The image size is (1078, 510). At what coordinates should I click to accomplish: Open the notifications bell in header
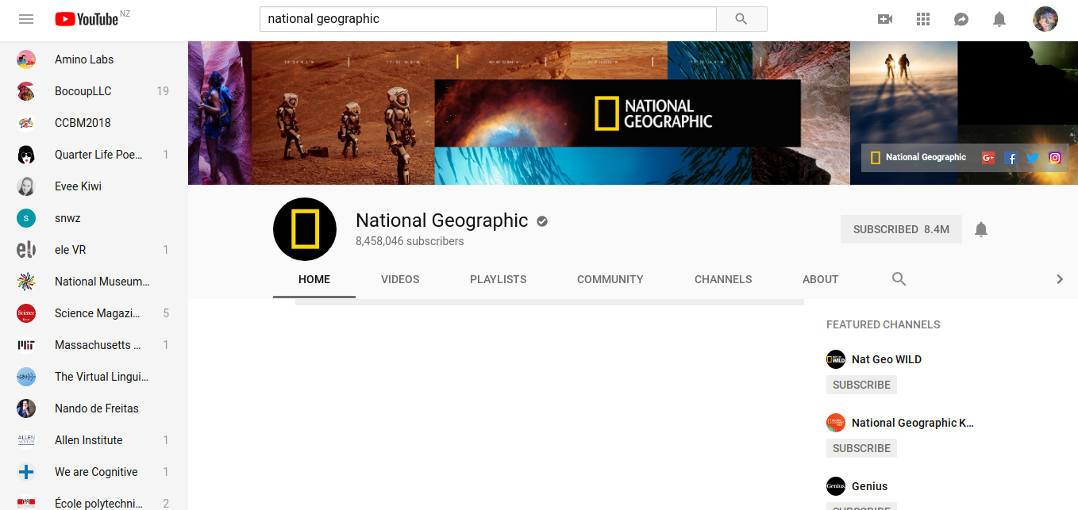click(x=999, y=19)
